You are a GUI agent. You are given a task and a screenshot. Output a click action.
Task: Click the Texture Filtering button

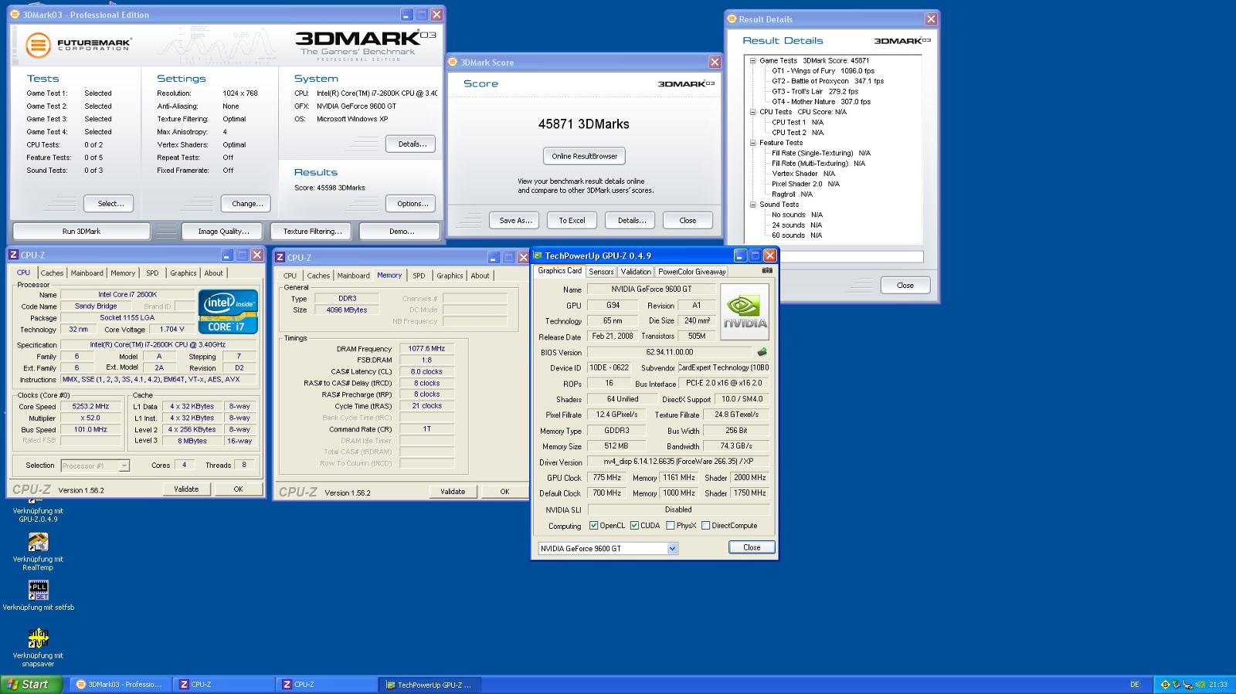point(311,231)
